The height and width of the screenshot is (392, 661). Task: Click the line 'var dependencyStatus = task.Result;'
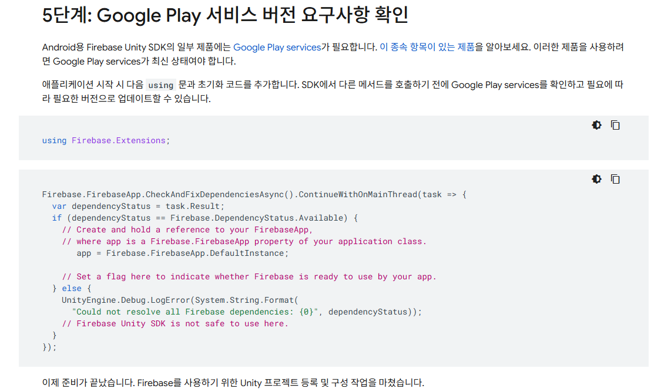pos(138,207)
